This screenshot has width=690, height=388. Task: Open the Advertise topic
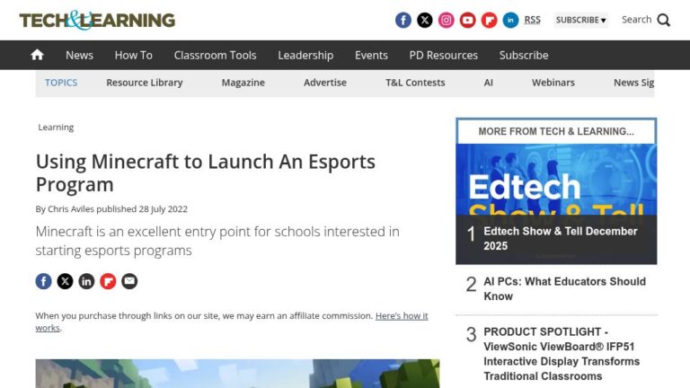point(325,83)
